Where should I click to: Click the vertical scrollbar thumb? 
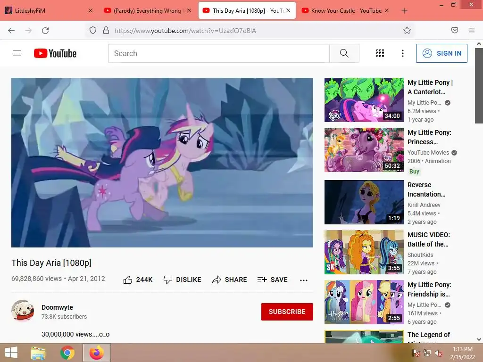(x=479, y=85)
